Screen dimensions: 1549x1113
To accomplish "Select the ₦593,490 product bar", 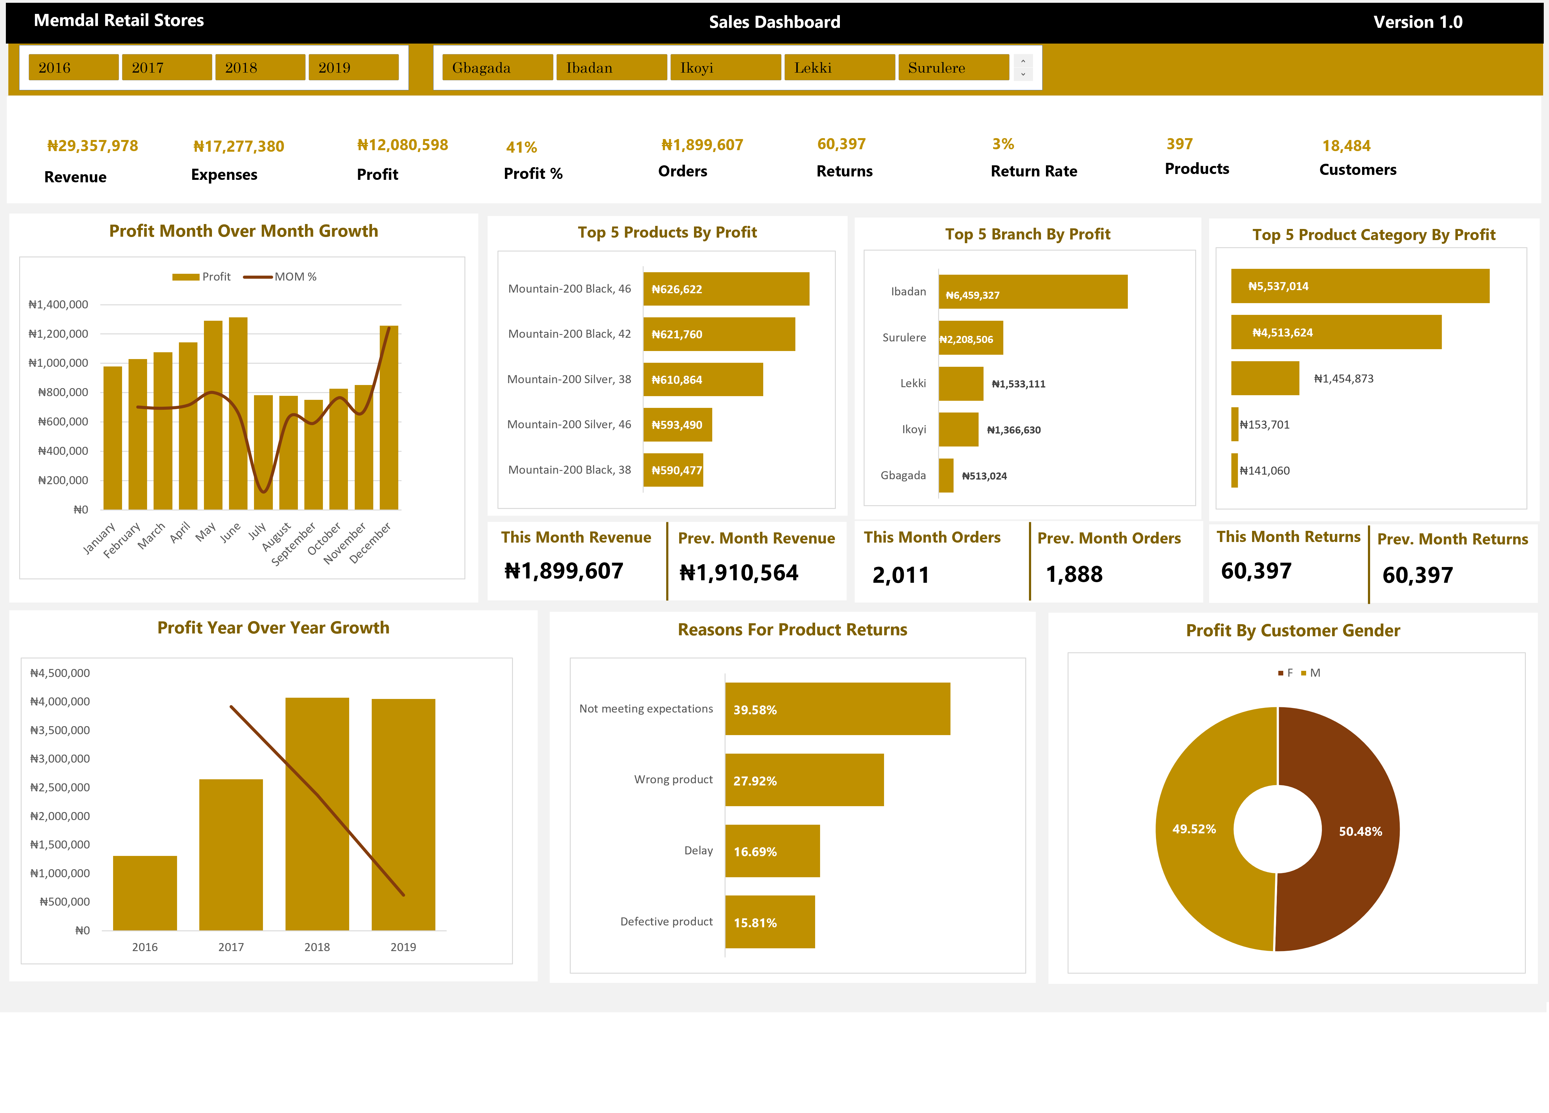I will coord(678,425).
